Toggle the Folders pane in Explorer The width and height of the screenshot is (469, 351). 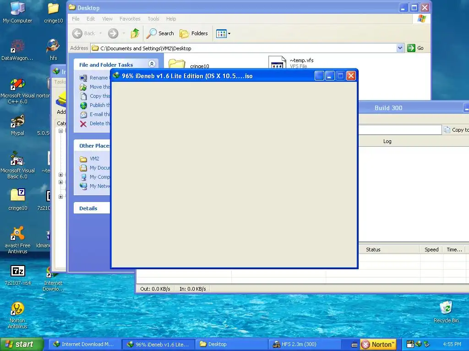pyautogui.click(x=194, y=33)
